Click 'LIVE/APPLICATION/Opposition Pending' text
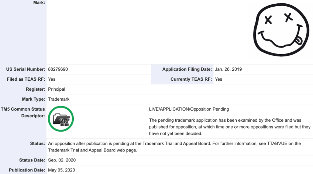Screen dimensions: 313x174 pyautogui.click(x=189, y=109)
